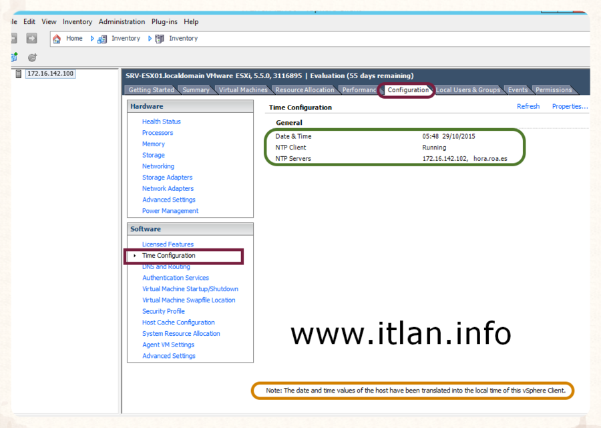Image resolution: width=601 pixels, height=428 pixels.
Task: Open time configuration Properties link
Action: (569, 107)
